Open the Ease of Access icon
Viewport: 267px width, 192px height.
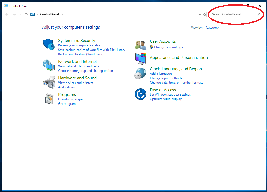[141, 94]
